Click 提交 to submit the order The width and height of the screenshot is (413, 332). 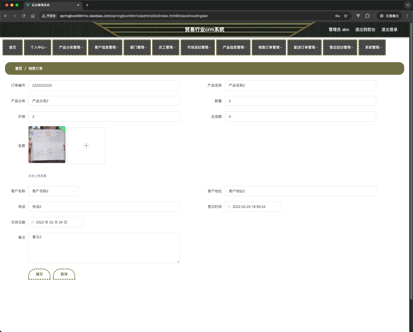[39, 274]
